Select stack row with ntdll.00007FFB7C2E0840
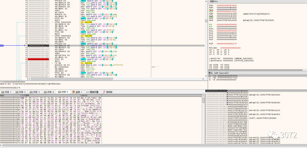This screenshot has height=148, width=307. pyautogui.click(x=256, y=118)
